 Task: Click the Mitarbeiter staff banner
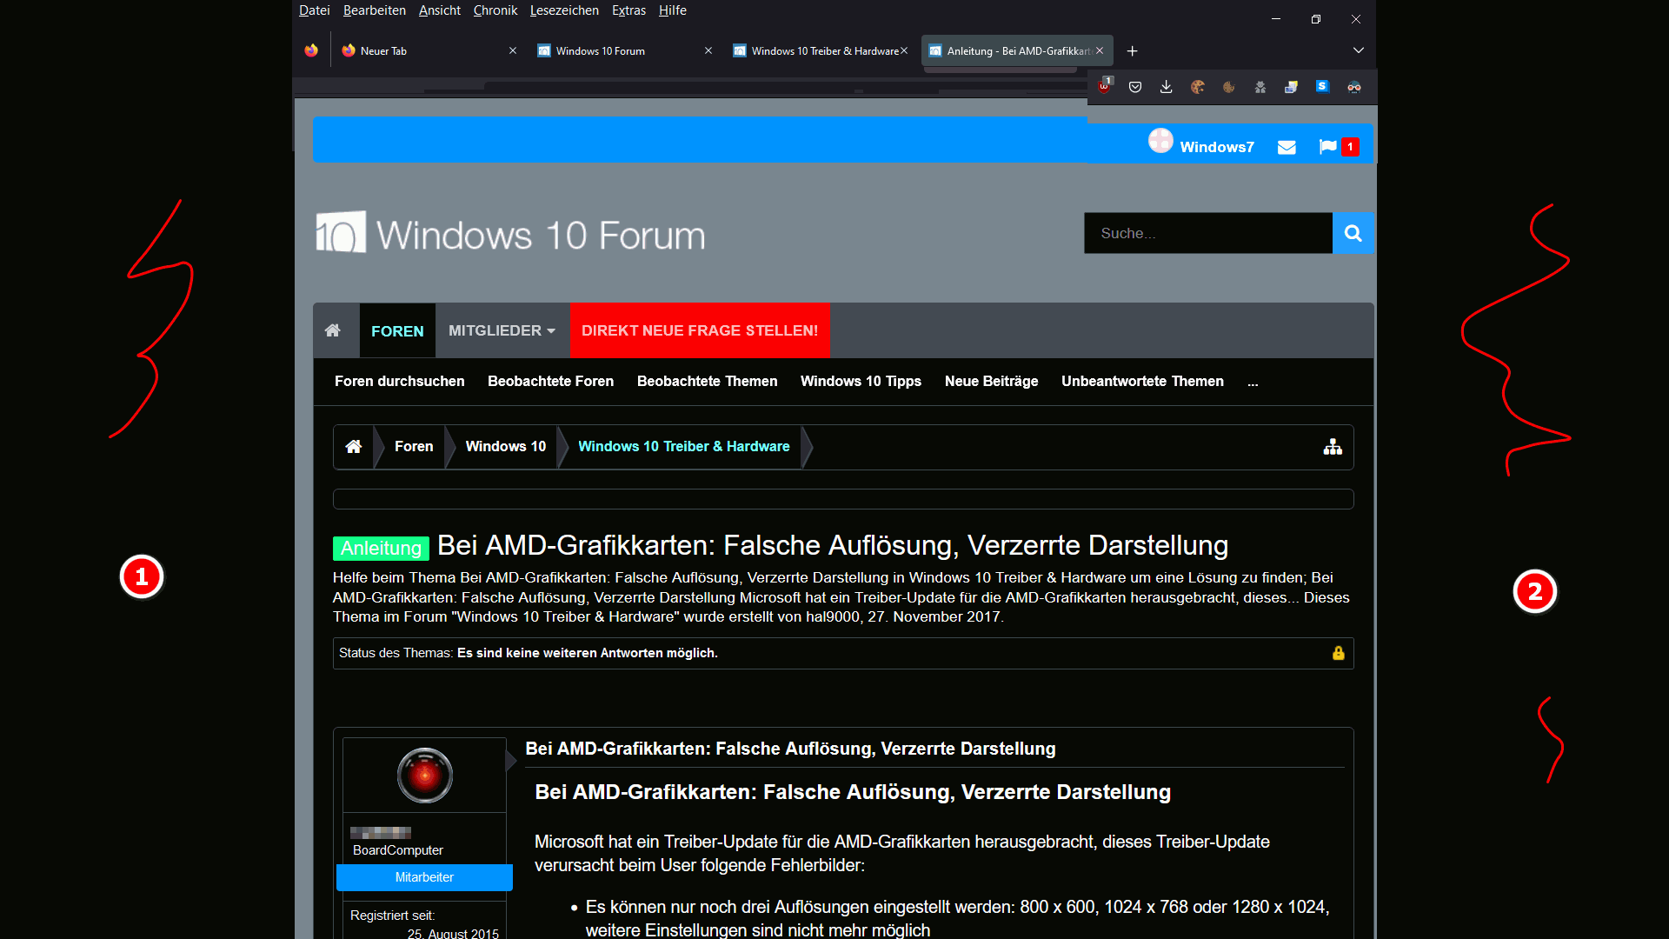(424, 877)
